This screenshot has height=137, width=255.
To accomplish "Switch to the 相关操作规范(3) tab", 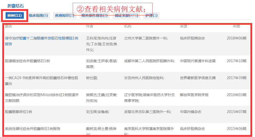I will (x=94, y=15).
